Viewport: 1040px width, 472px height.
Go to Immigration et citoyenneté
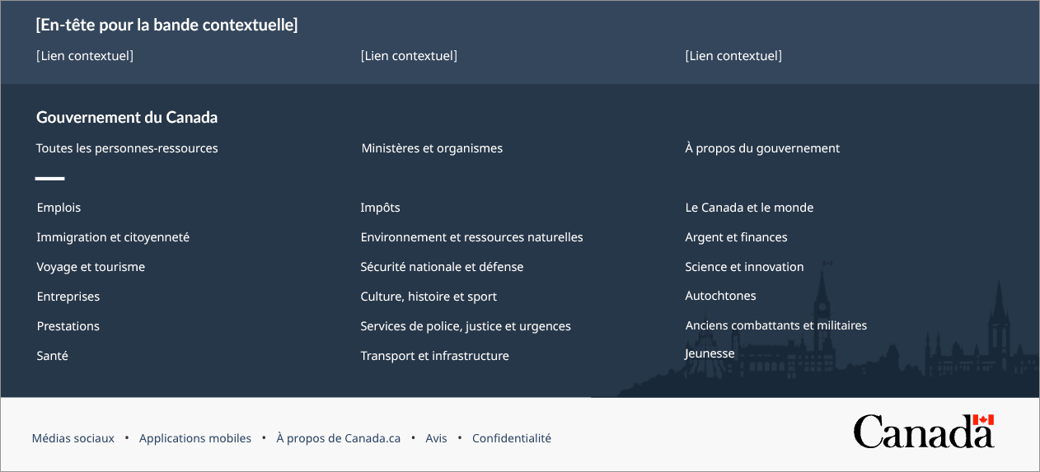pyautogui.click(x=113, y=237)
